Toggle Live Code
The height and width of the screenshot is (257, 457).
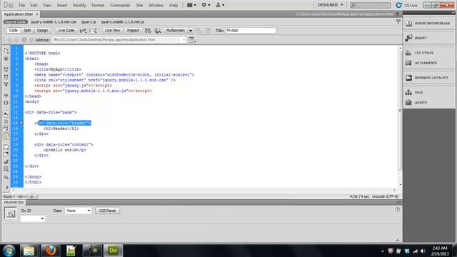point(66,30)
